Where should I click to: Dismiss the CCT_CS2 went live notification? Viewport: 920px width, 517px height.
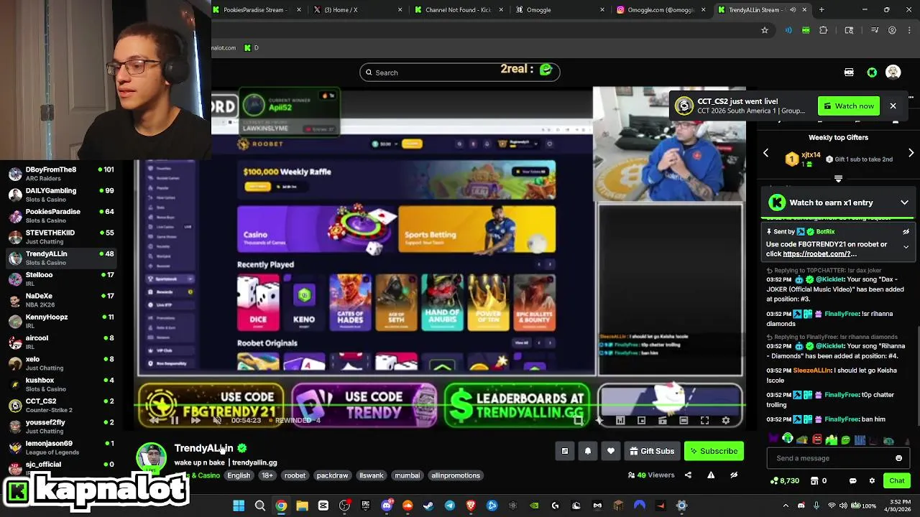click(x=893, y=106)
